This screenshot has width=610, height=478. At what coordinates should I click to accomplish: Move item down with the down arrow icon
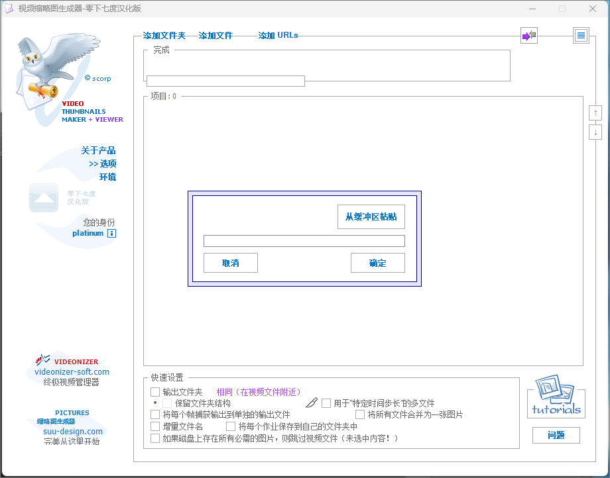point(595,132)
